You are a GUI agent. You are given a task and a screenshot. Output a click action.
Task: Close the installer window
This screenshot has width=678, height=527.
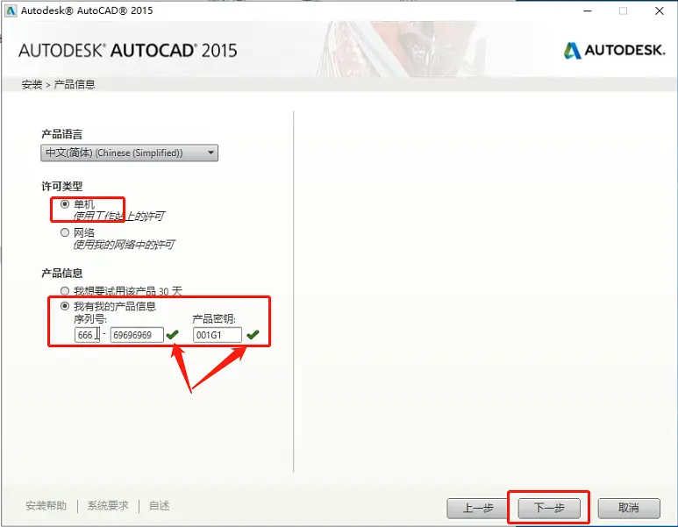click(658, 11)
